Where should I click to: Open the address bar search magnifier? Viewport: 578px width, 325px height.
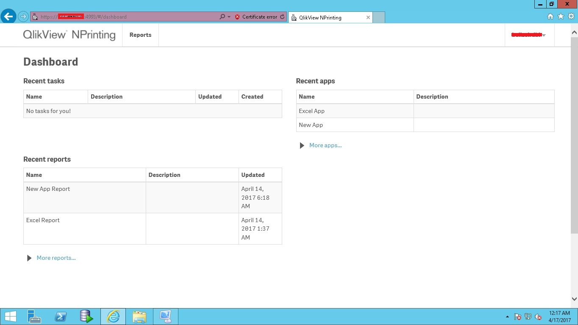[222, 17]
